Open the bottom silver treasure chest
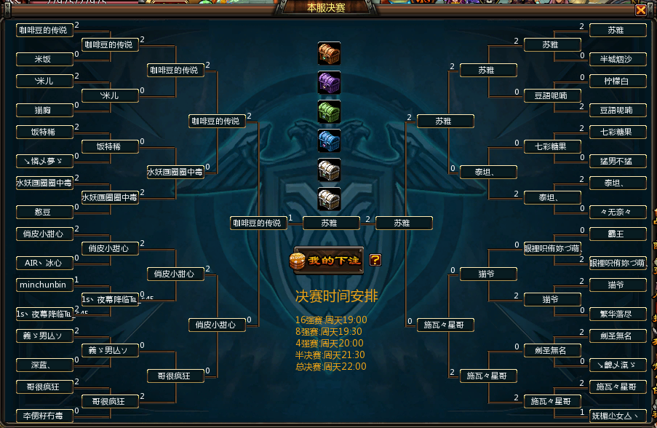 tap(329, 199)
